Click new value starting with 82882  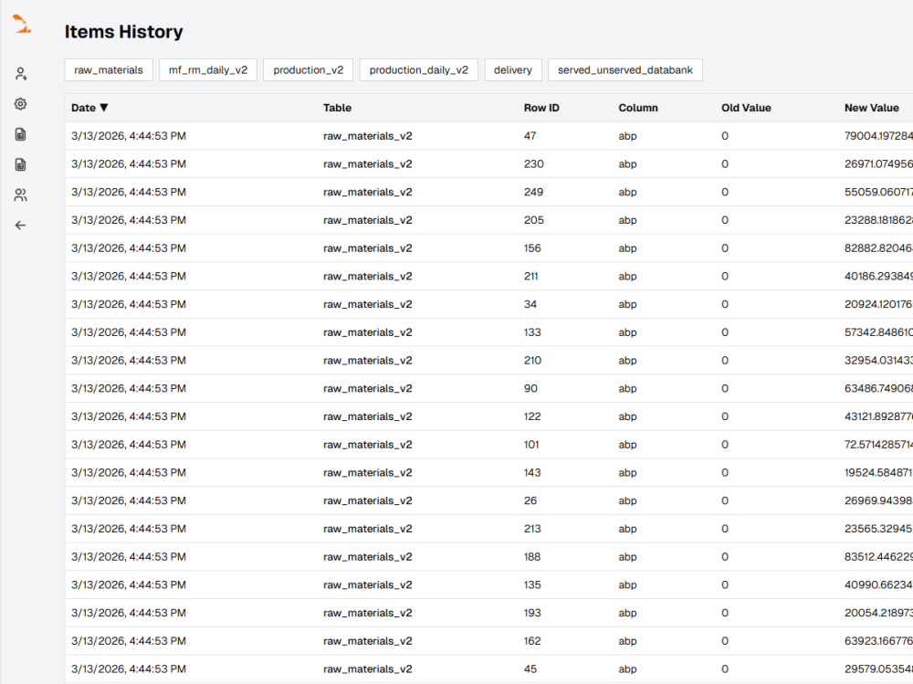(x=878, y=248)
